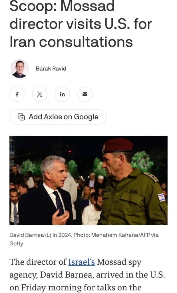This screenshot has width=177, height=293.
Task: Open Barak Ravid's author profile photo
Action: [x=20, y=69]
